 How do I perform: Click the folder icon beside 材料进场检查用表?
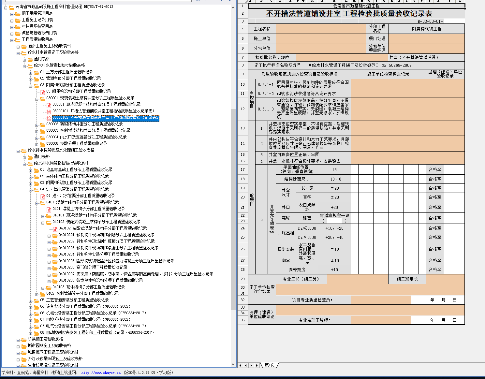pos(18,27)
